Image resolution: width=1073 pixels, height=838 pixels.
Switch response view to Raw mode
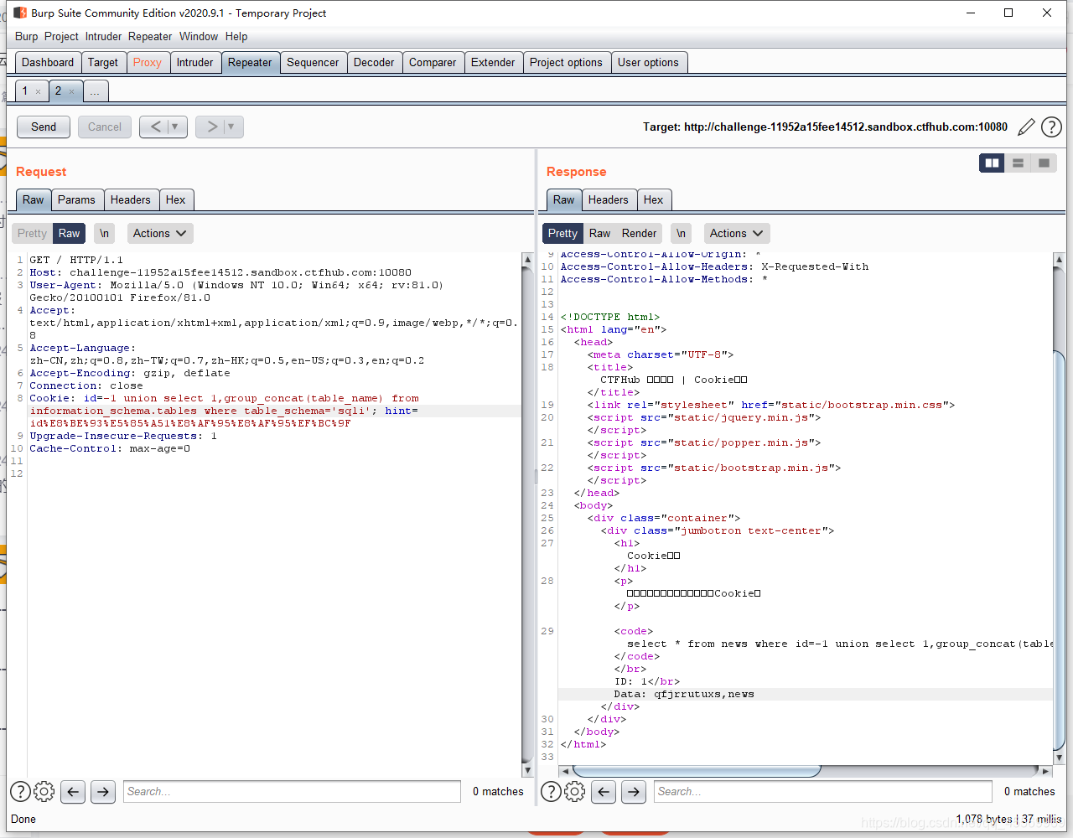[x=599, y=233]
